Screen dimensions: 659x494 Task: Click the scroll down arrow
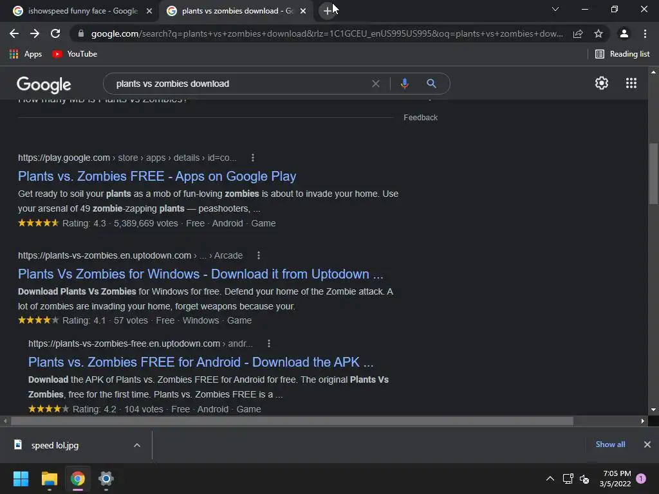653,410
